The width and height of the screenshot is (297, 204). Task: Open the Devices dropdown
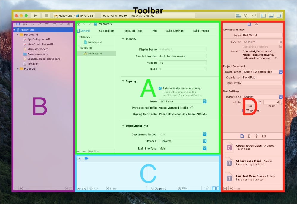click(182, 141)
